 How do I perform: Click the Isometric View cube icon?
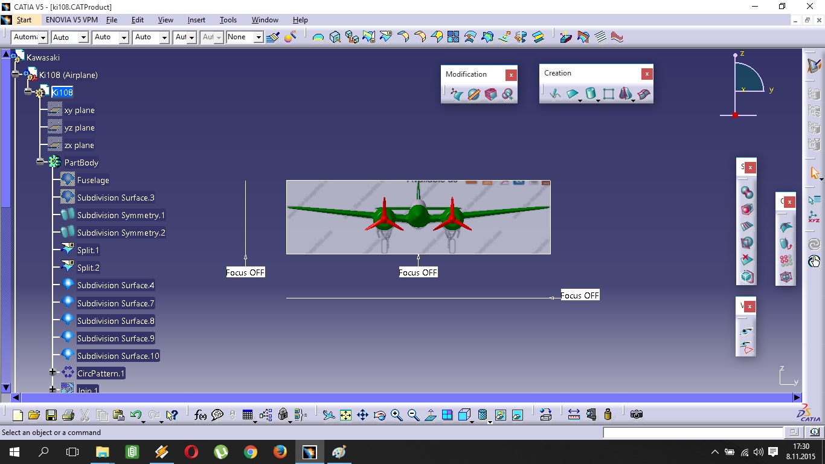464,415
